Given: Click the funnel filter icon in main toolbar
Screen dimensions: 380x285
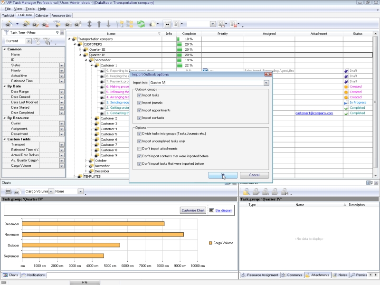Looking at the screenshot, I should point(57,24).
